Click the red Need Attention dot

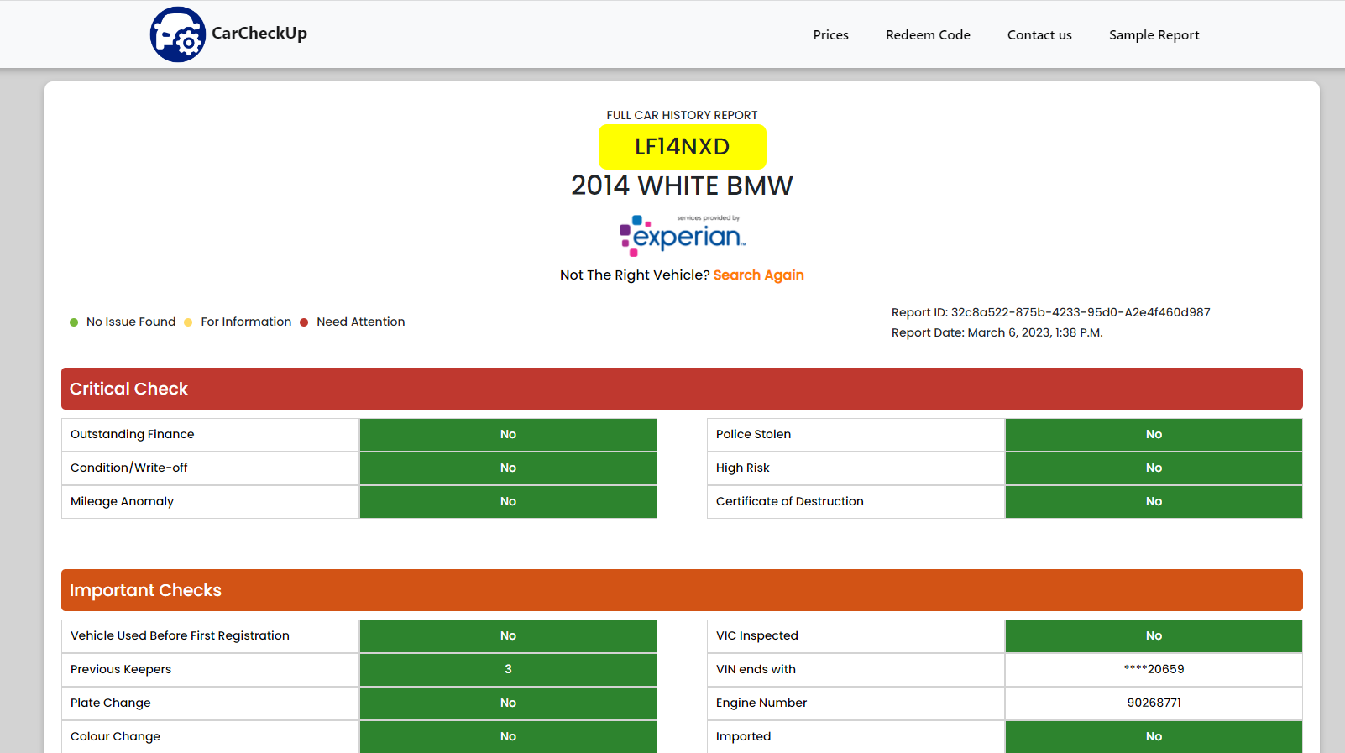[x=304, y=322]
